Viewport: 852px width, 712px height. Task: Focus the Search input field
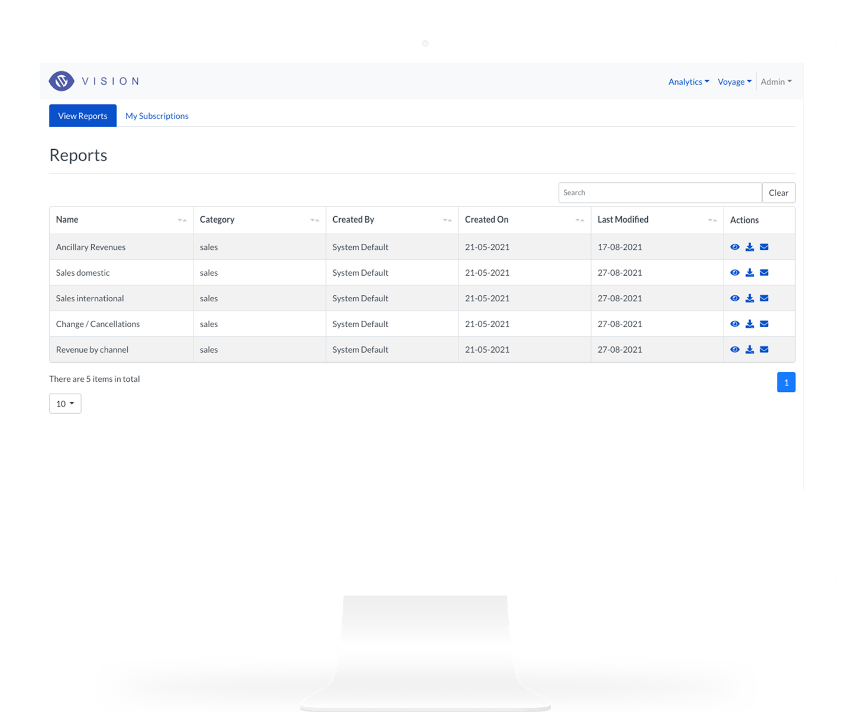coord(660,193)
